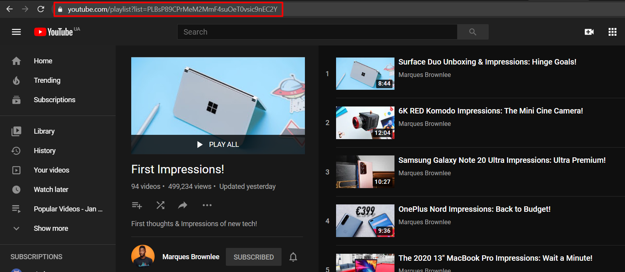Click the Surface Duo 8:44 thumbnail
625x272 pixels.
[x=365, y=74]
